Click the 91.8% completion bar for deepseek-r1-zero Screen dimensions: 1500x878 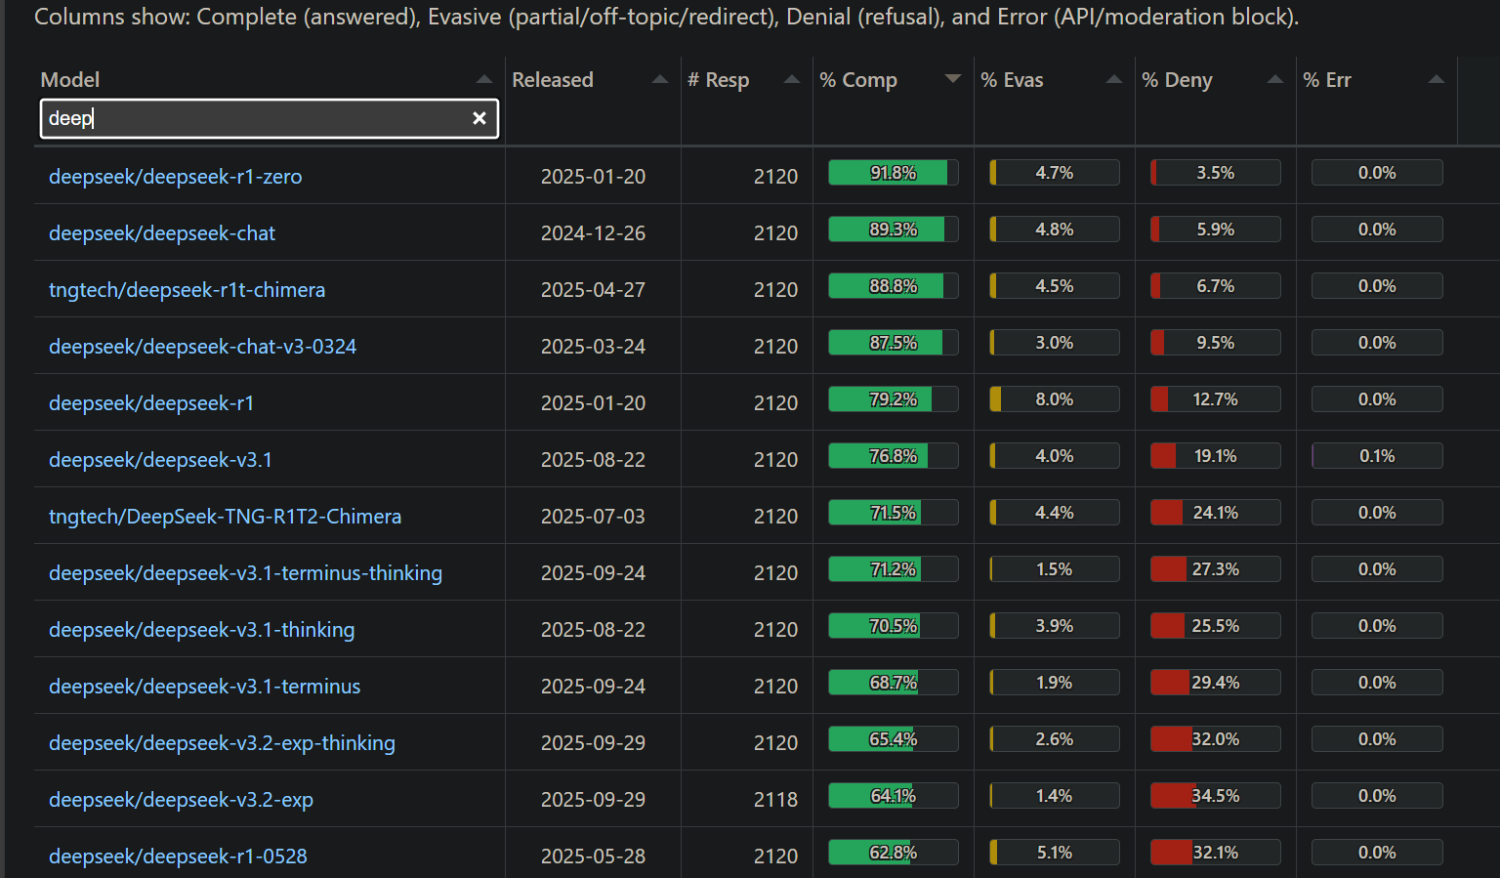tap(894, 173)
